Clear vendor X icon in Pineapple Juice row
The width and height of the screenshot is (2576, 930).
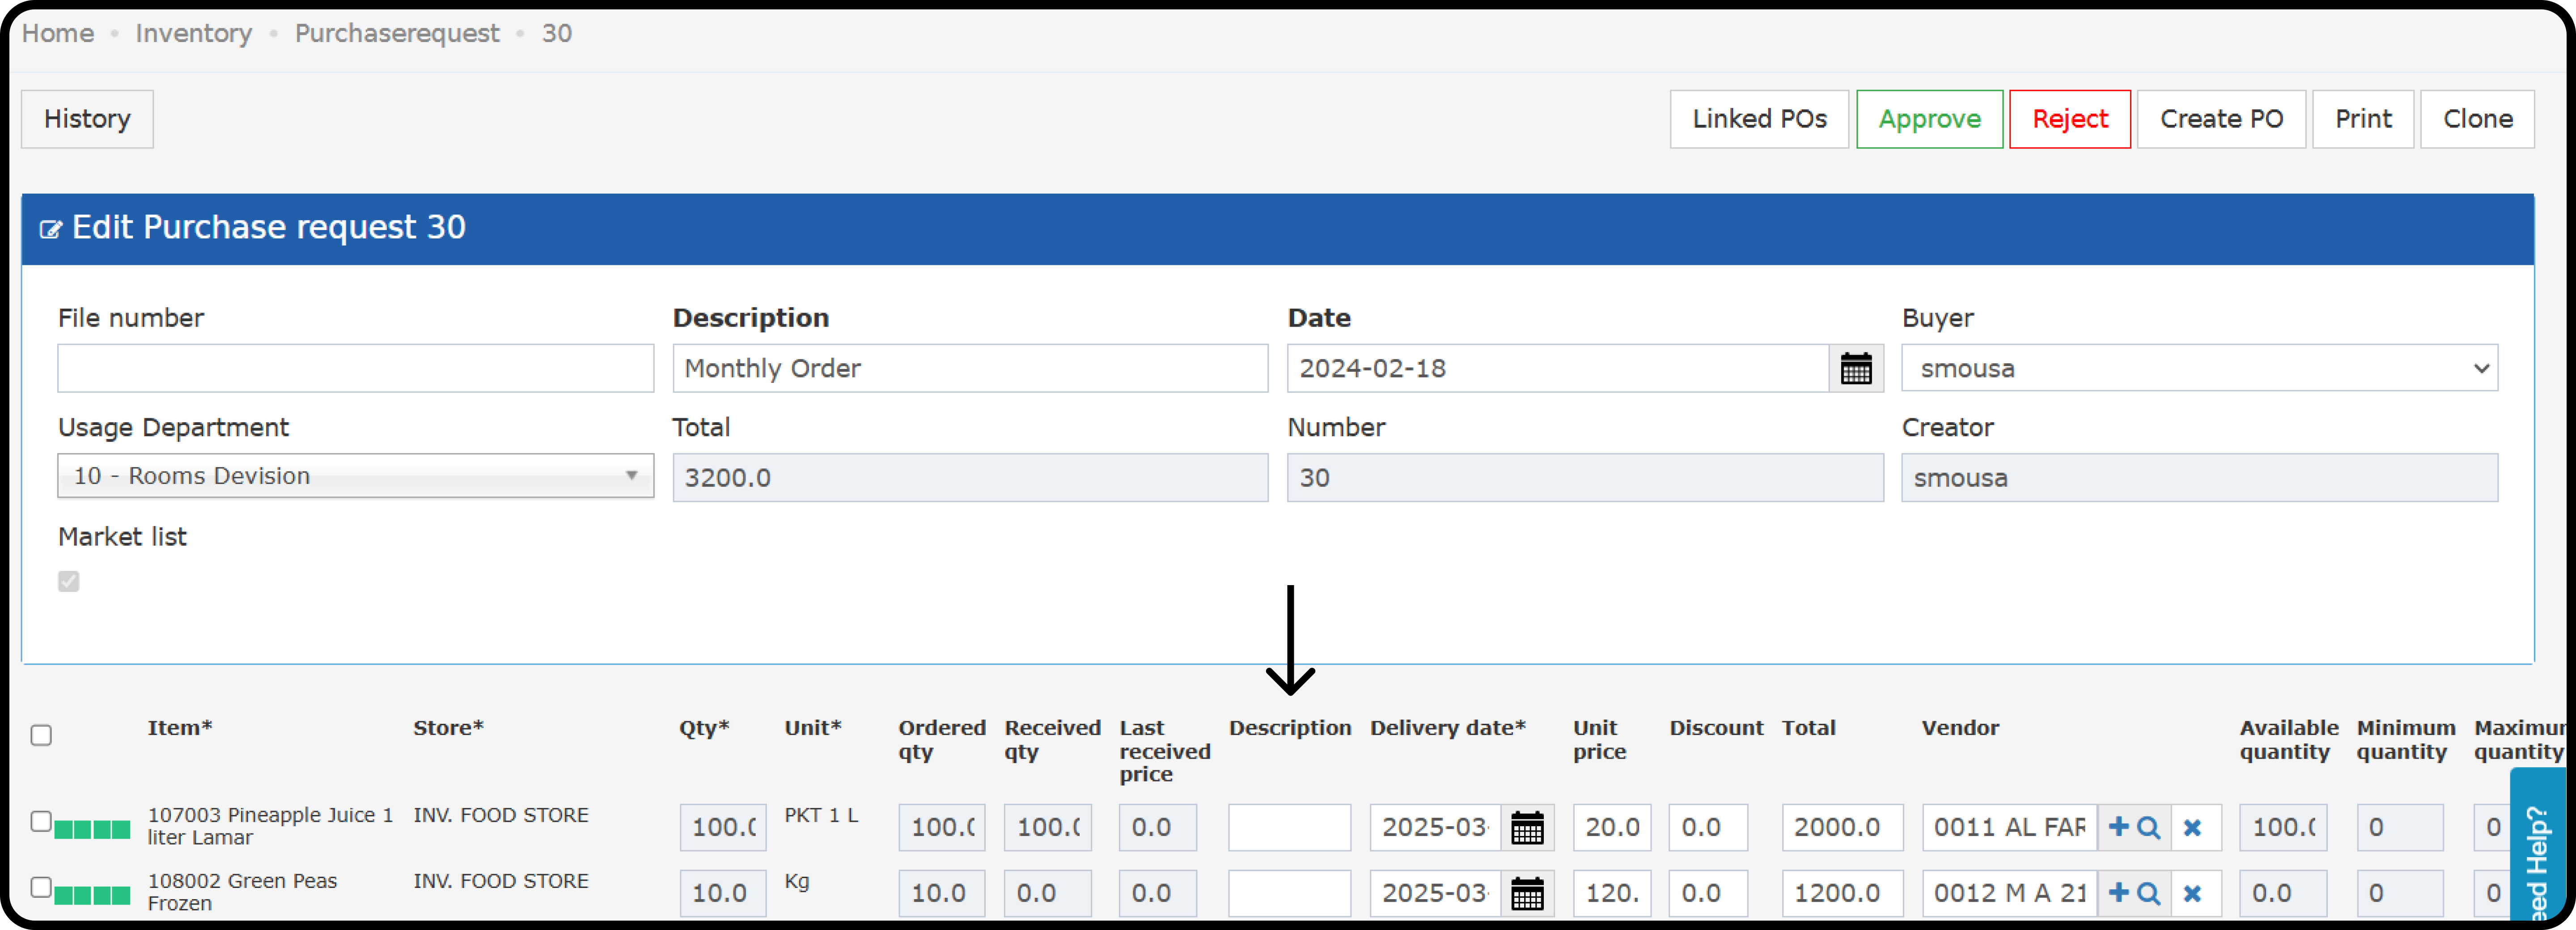(x=2192, y=828)
